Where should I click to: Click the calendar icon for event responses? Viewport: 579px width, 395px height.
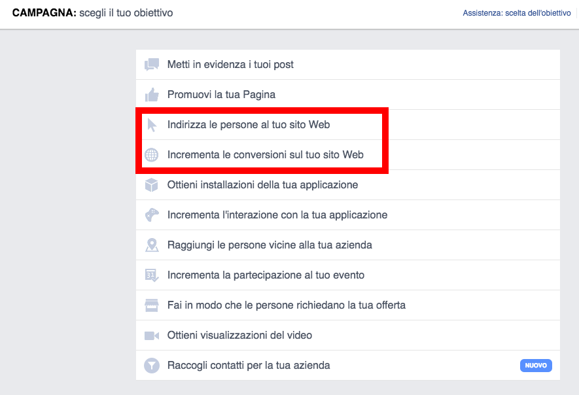click(152, 275)
